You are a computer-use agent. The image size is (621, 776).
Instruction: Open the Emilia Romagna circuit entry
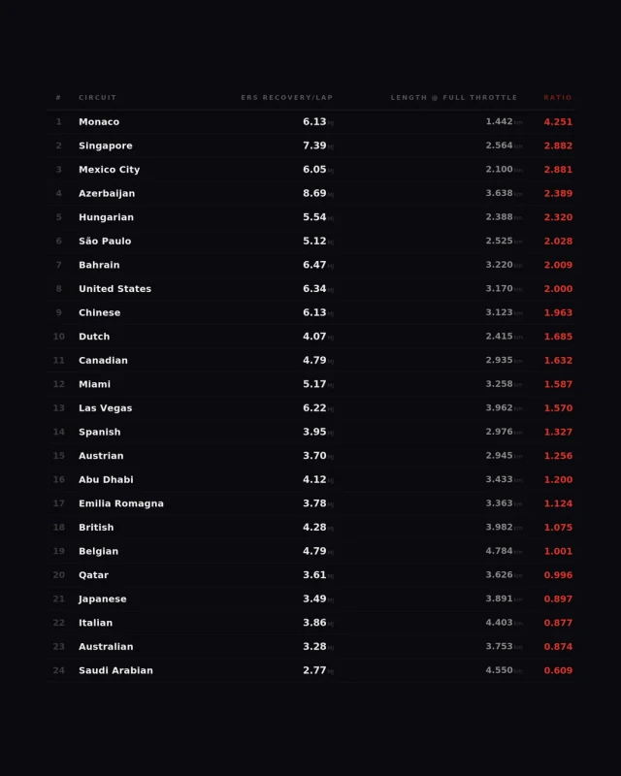click(x=121, y=503)
